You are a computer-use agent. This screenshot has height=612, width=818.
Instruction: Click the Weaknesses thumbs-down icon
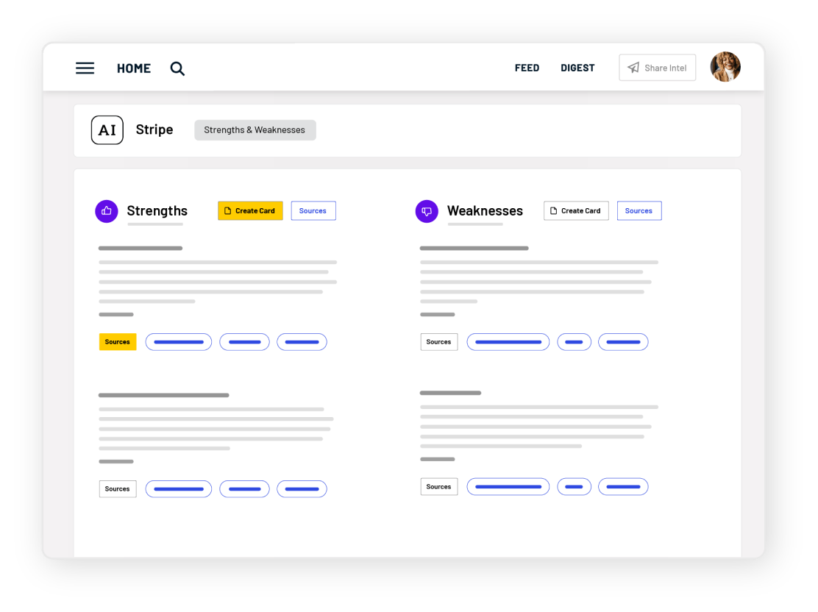coord(427,211)
